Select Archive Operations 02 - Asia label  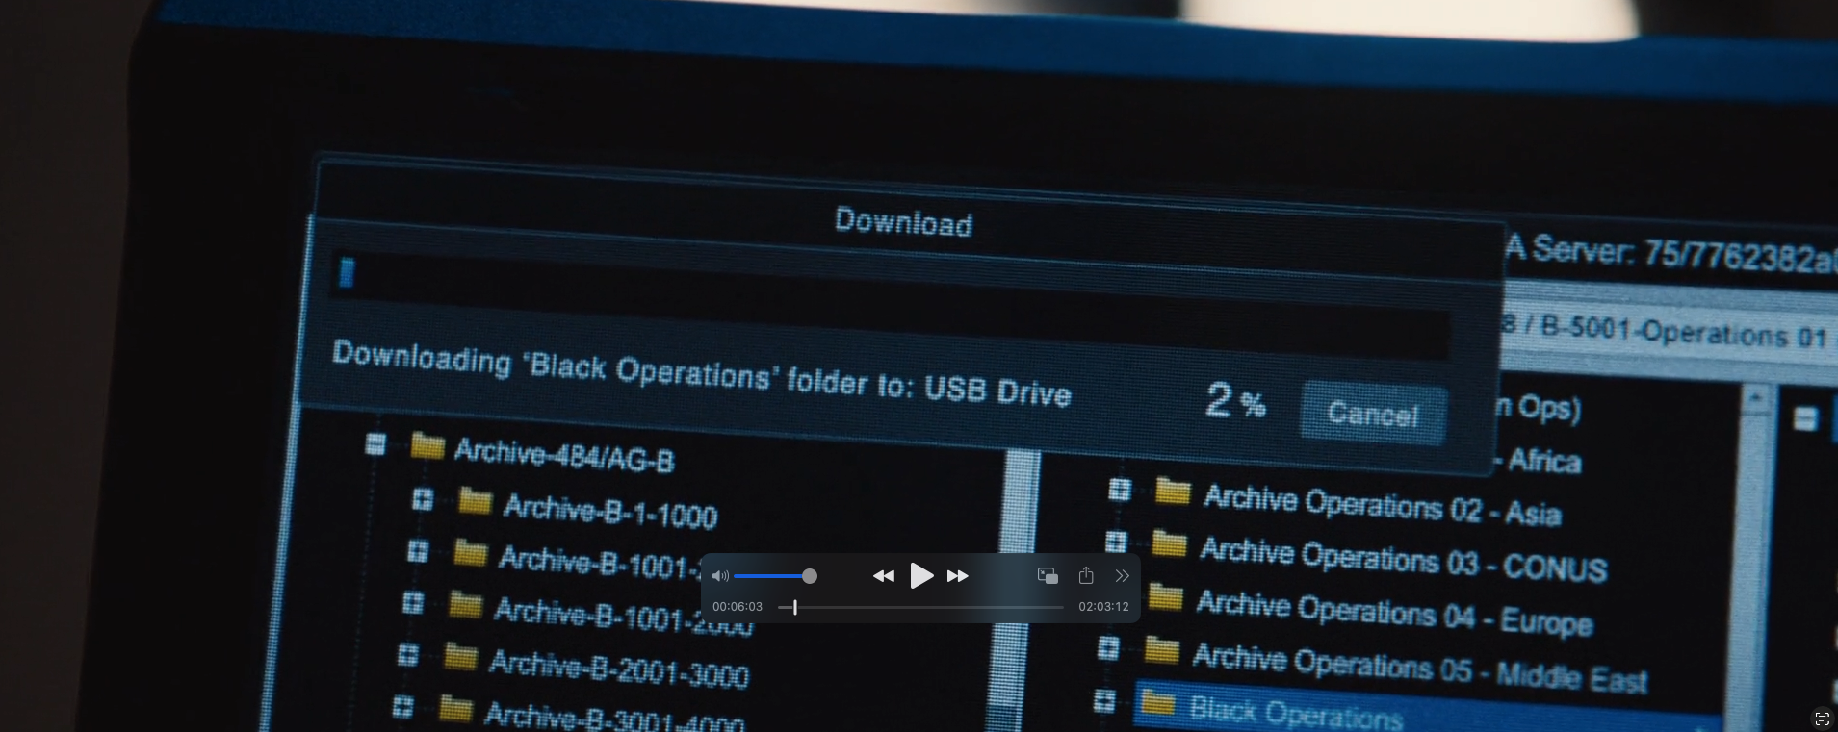[x=1383, y=505]
